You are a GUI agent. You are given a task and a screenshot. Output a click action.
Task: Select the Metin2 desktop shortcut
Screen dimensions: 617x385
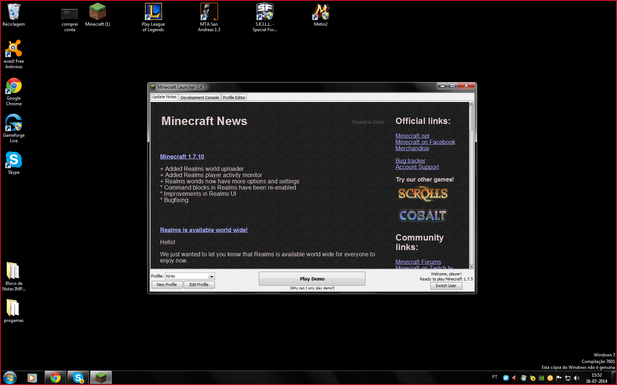point(321,15)
